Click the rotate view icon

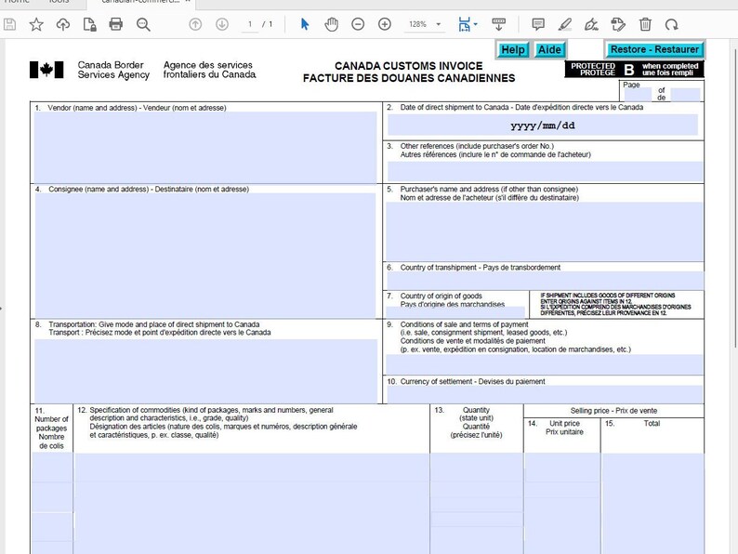pos(672,24)
